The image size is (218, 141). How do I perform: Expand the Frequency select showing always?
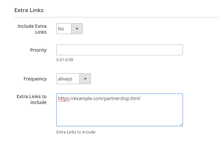point(73,79)
